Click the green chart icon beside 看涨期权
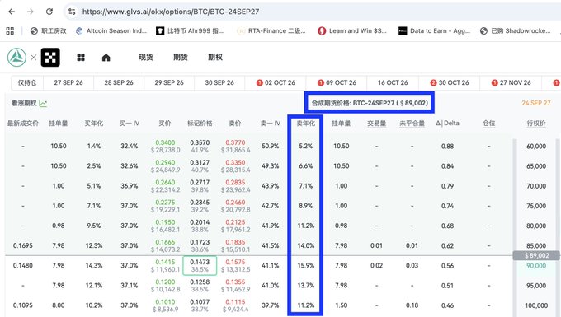 pos(43,104)
